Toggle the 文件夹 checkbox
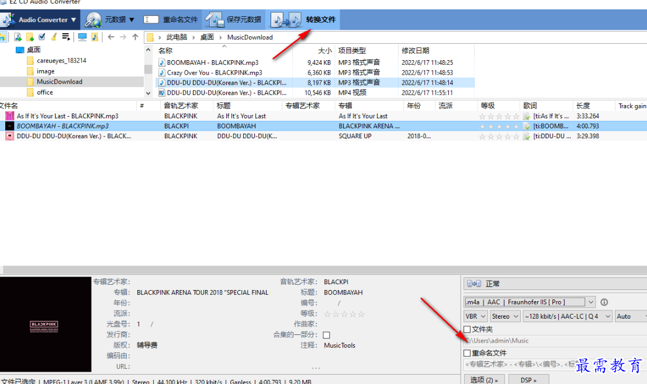 [x=467, y=329]
